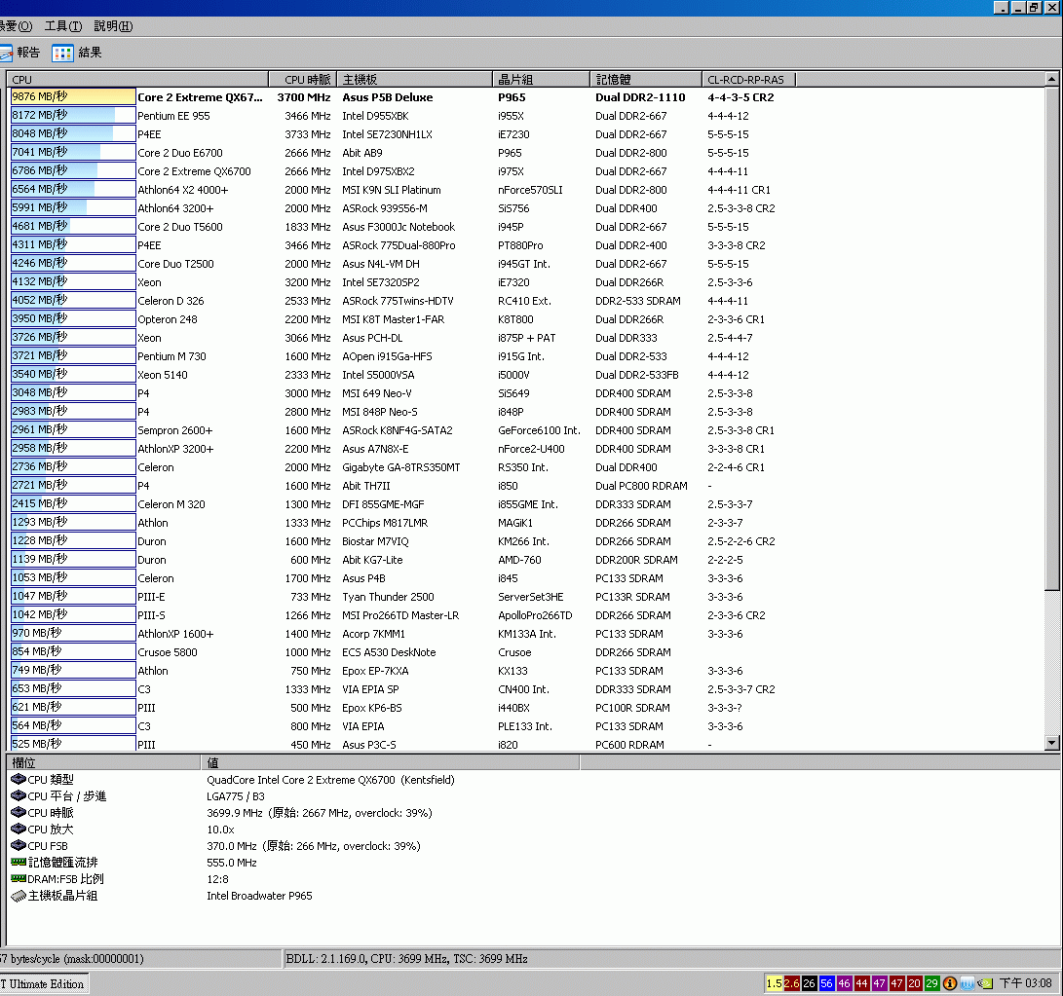Click the chipset icon beside 主機板晶片組
Screen dimensions: 1063x996
[19, 895]
